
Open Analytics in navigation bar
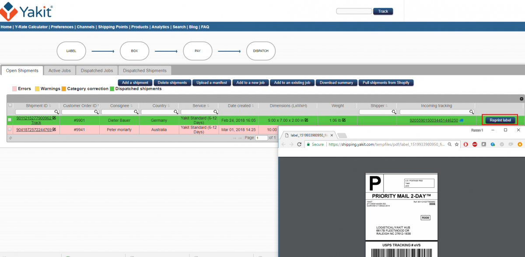click(161, 27)
